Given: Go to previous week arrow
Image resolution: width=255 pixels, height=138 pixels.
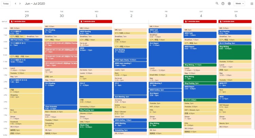Looking at the screenshot, I should (x=15, y=3).
